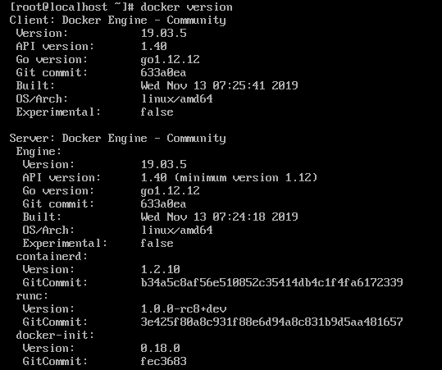442x370 pixels.
Task: Select the containerd version 1.2.10
Action: pos(160,269)
